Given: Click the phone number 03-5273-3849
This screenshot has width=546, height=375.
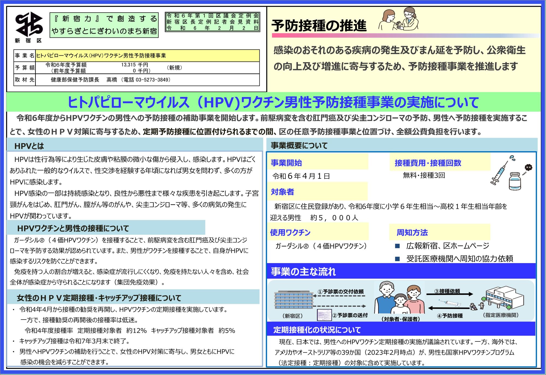Looking at the screenshot, I should [x=153, y=80].
